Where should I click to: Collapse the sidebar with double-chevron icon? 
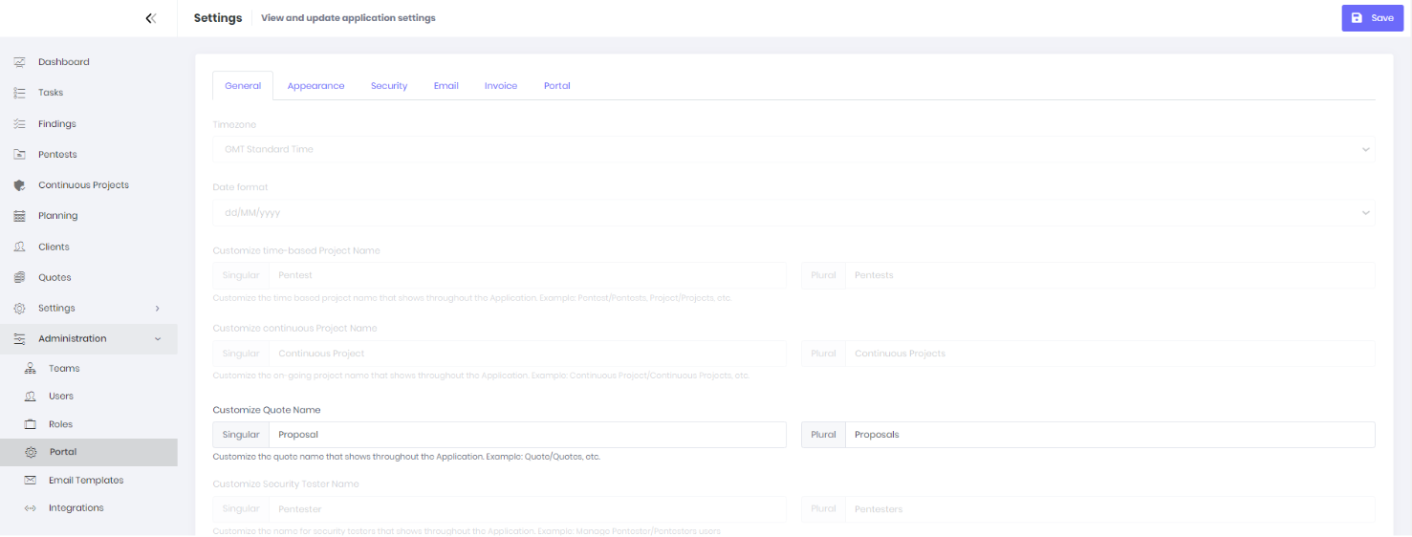[150, 18]
